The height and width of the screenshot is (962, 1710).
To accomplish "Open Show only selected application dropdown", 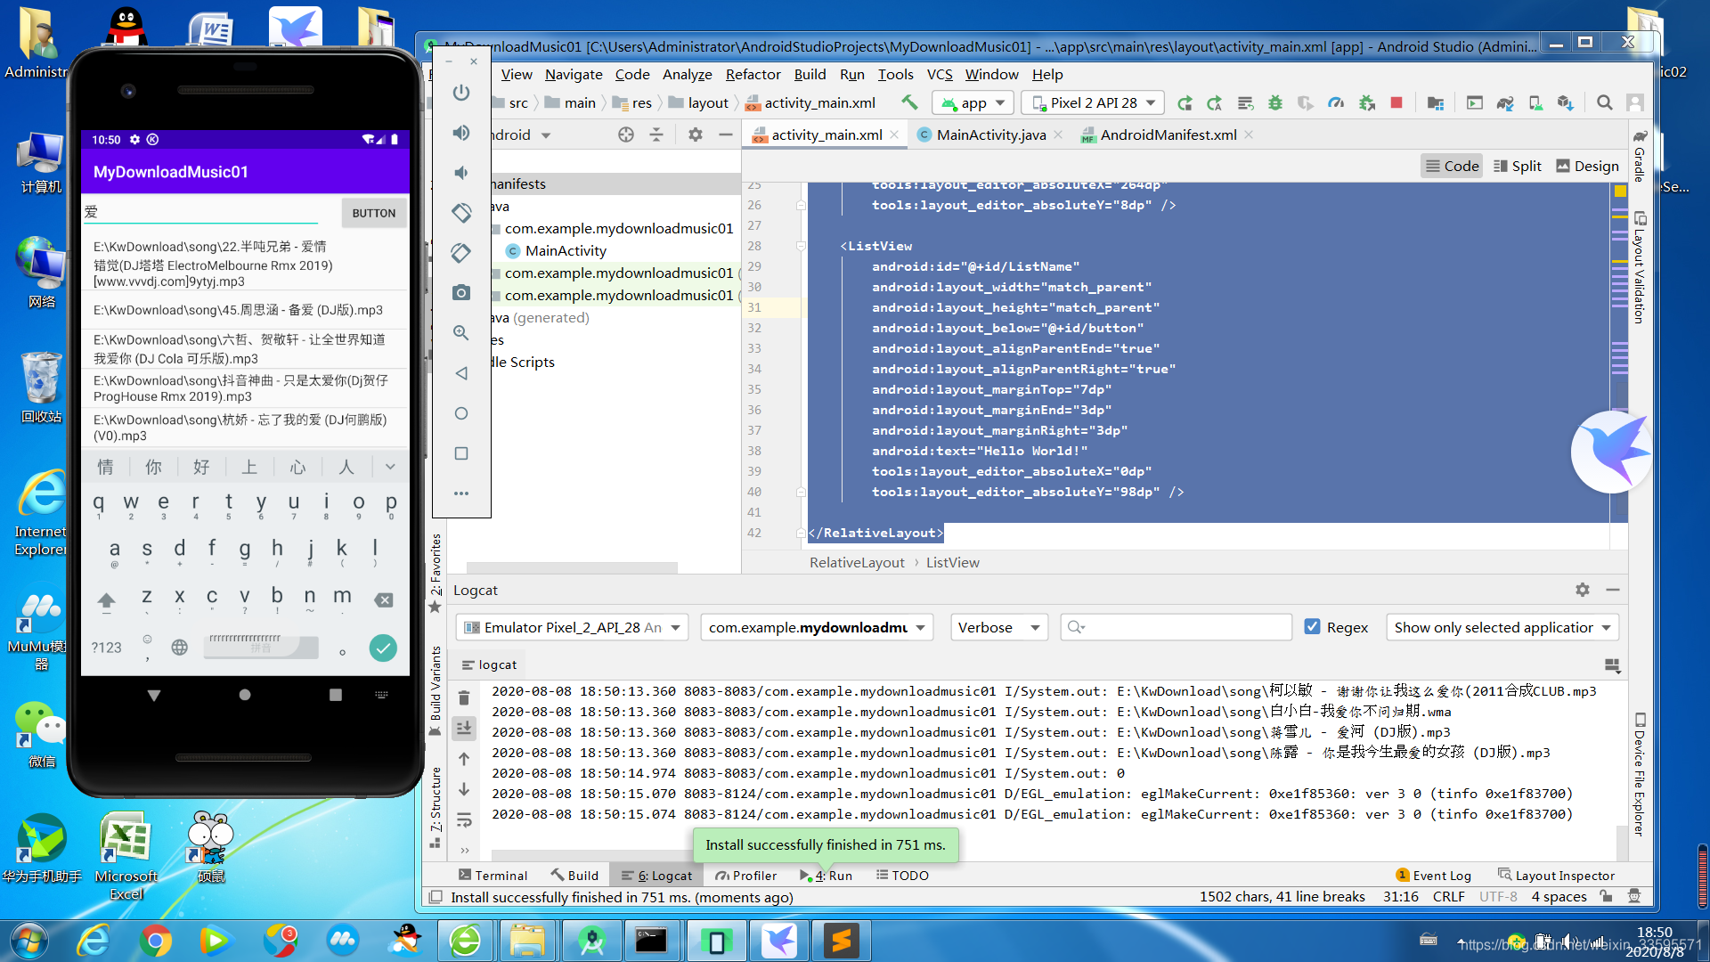I will pyautogui.click(x=1502, y=627).
